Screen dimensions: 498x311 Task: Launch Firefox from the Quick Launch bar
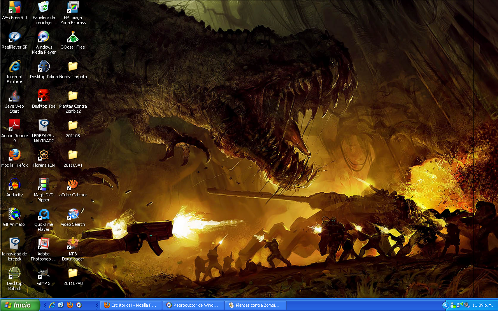[70, 305]
